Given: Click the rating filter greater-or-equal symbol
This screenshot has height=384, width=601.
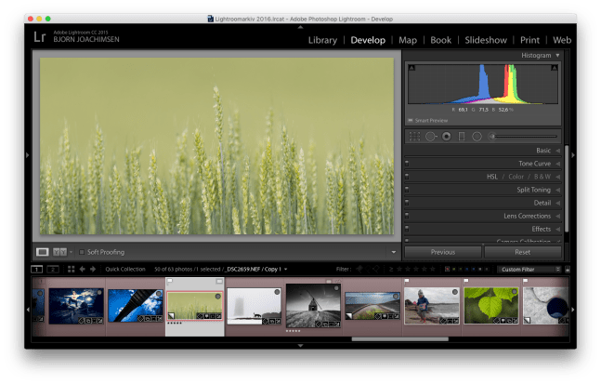Looking at the screenshot, I should (391, 270).
